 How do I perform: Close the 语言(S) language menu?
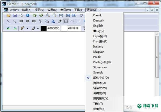click(x=91, y=10)
